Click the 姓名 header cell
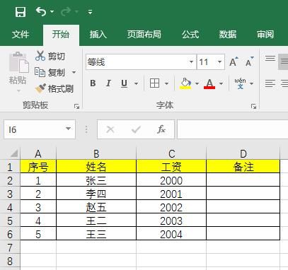This screenshot has width=288, height=270. tap(96, 167)
